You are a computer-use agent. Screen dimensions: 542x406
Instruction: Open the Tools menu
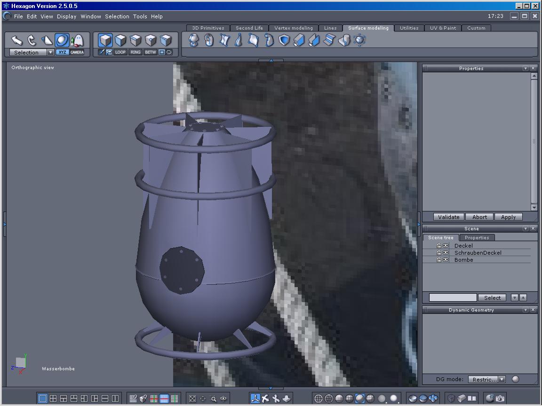[140, 16]
